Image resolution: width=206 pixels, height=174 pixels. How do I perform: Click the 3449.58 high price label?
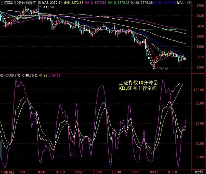pyautogui.click(x=48, y=7)
